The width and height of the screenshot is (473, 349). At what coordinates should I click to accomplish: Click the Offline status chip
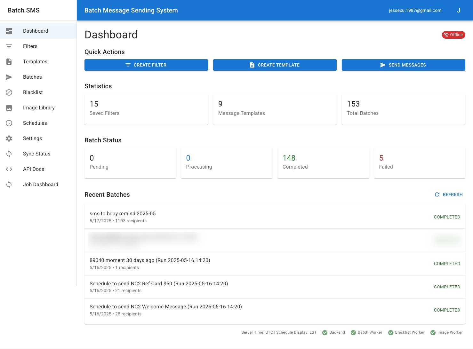[453, 35]
